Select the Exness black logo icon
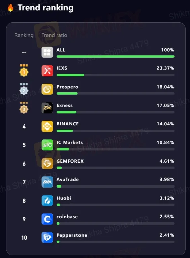This screenshot has width=190, height=258. [x=47, y=108]
